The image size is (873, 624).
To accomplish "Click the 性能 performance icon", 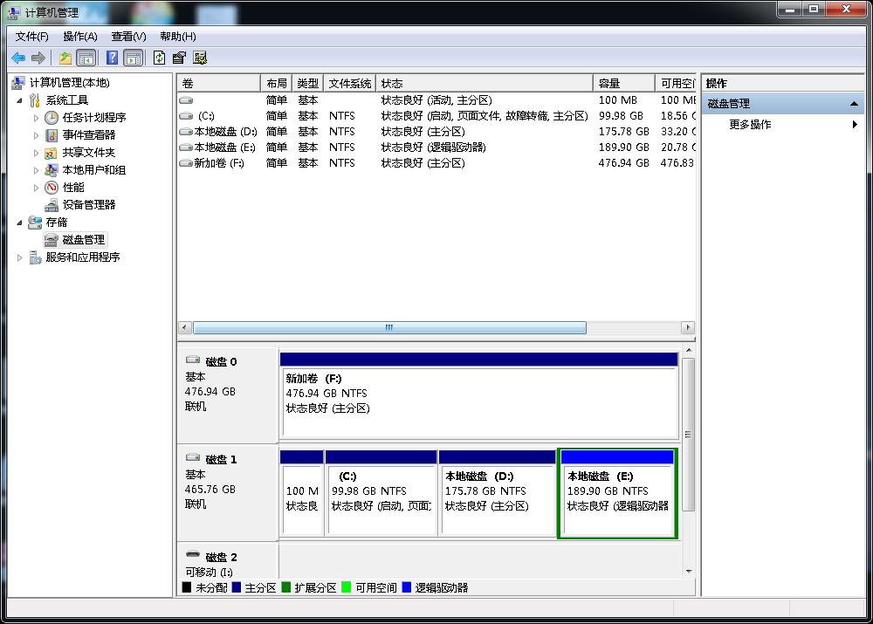I will click(52, 187).
